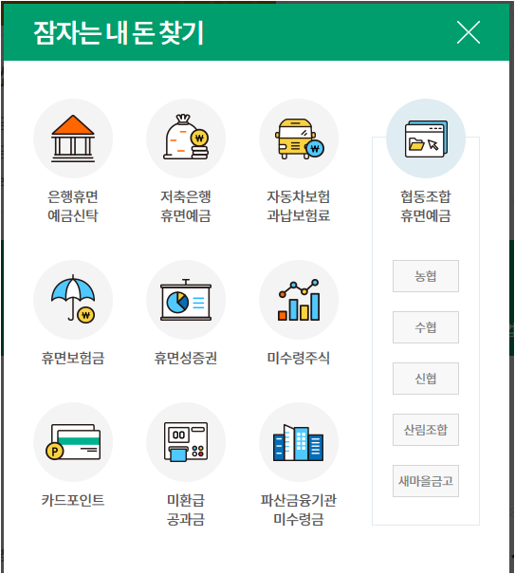Open the 휴면보험금 umbrella icon
Screen dimensions: 515x574
coord(73,300)
